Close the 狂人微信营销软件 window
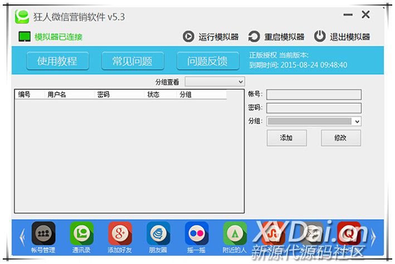This screenshot has height=264, width=395. click(x=365, y=14)
